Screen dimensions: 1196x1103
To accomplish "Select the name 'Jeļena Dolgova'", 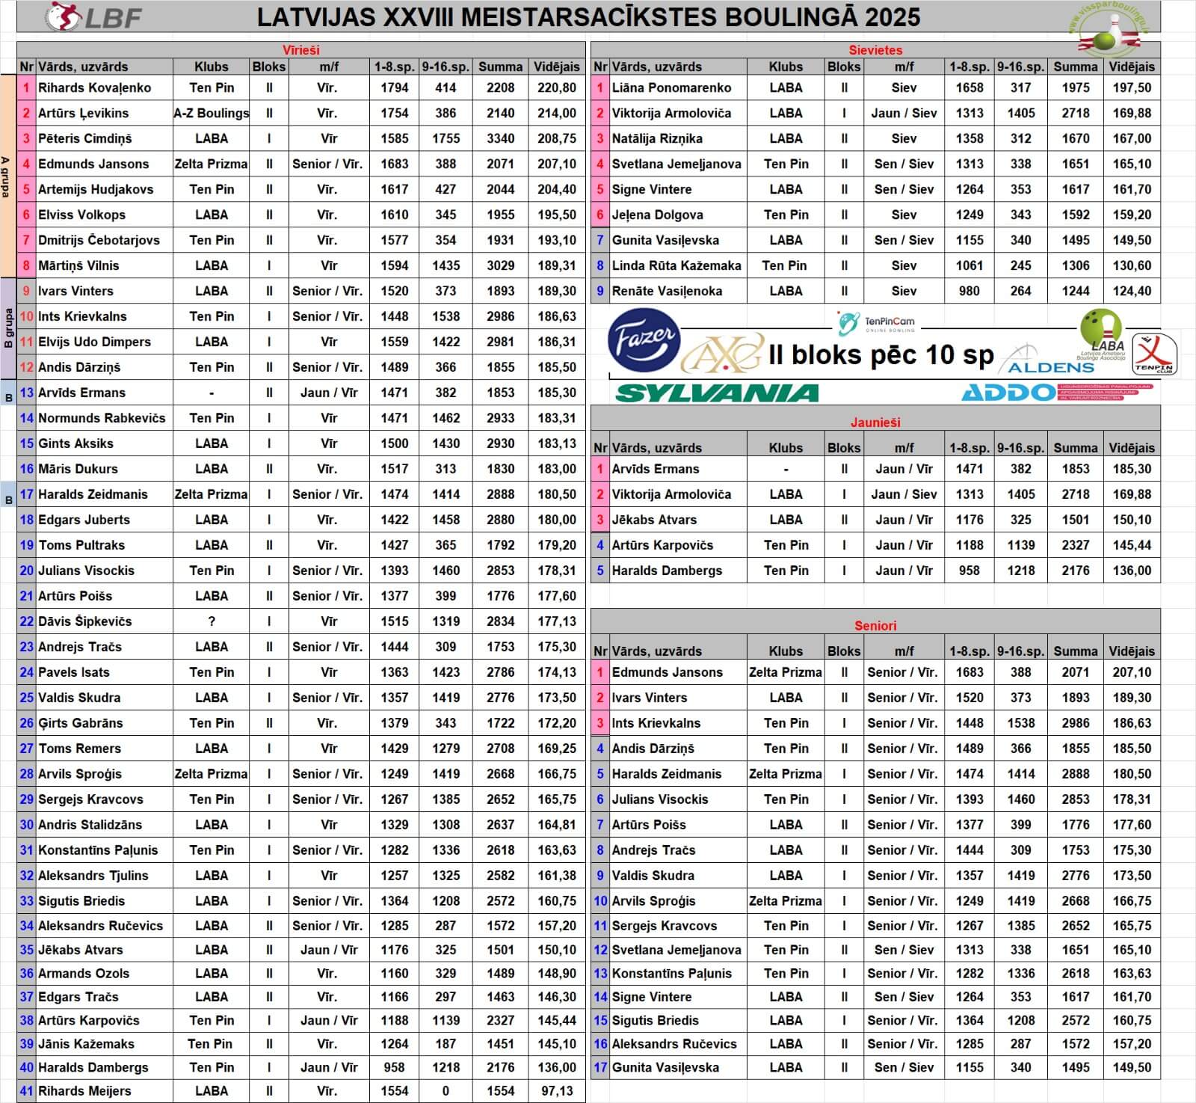I will pyautogui.click(x=657, y=215).
